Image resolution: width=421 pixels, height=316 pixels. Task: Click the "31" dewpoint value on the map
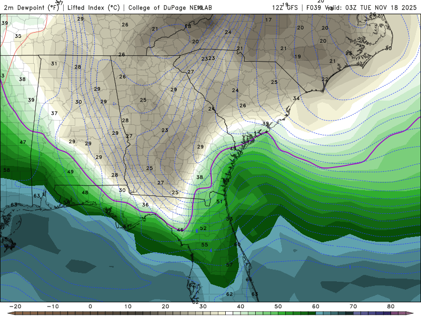pyautogui.click(x=54, y=64)
